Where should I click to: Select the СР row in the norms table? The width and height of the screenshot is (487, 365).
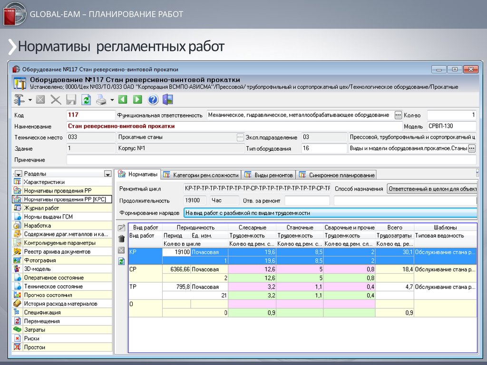133,269
